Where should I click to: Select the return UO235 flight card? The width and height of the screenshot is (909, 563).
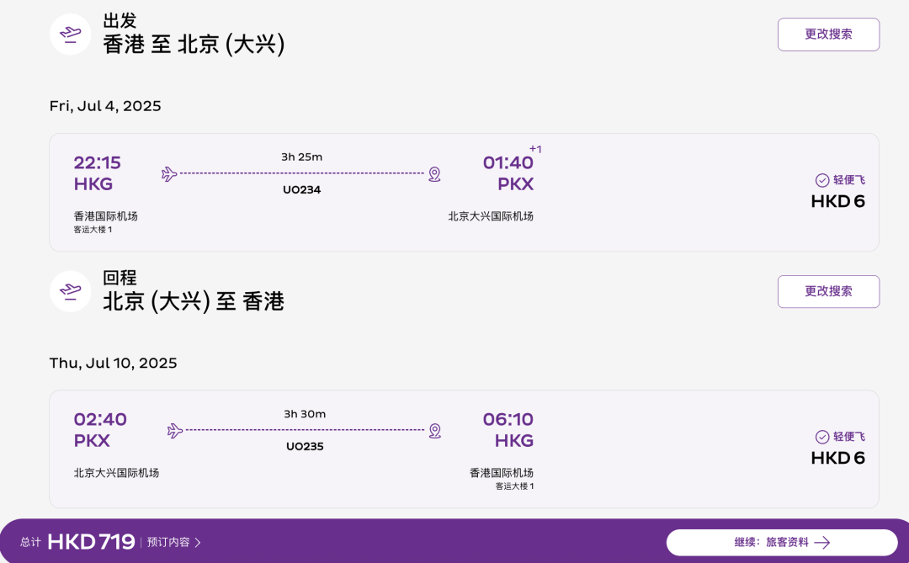point(464,449)
